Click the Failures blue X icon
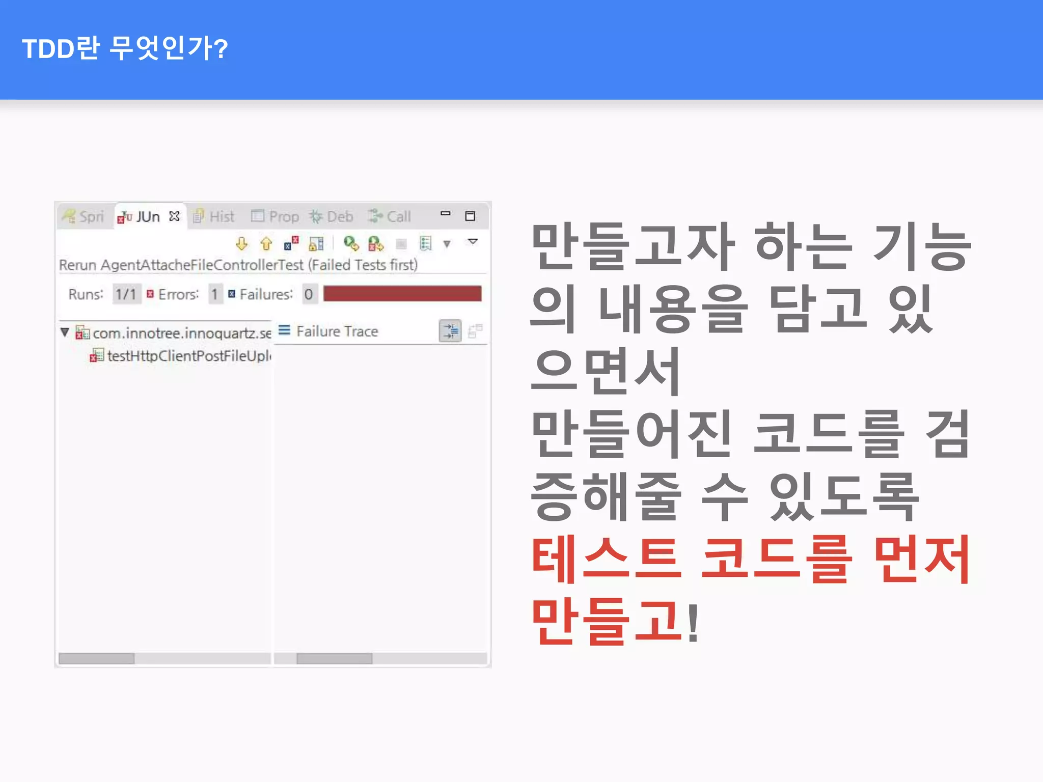Screen dimensions: 1043x782 (x=232, y=294)
